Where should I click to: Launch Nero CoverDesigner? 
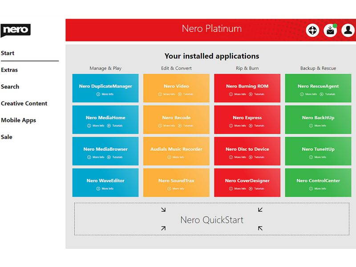pyautogui.click(x=248, y=181)
